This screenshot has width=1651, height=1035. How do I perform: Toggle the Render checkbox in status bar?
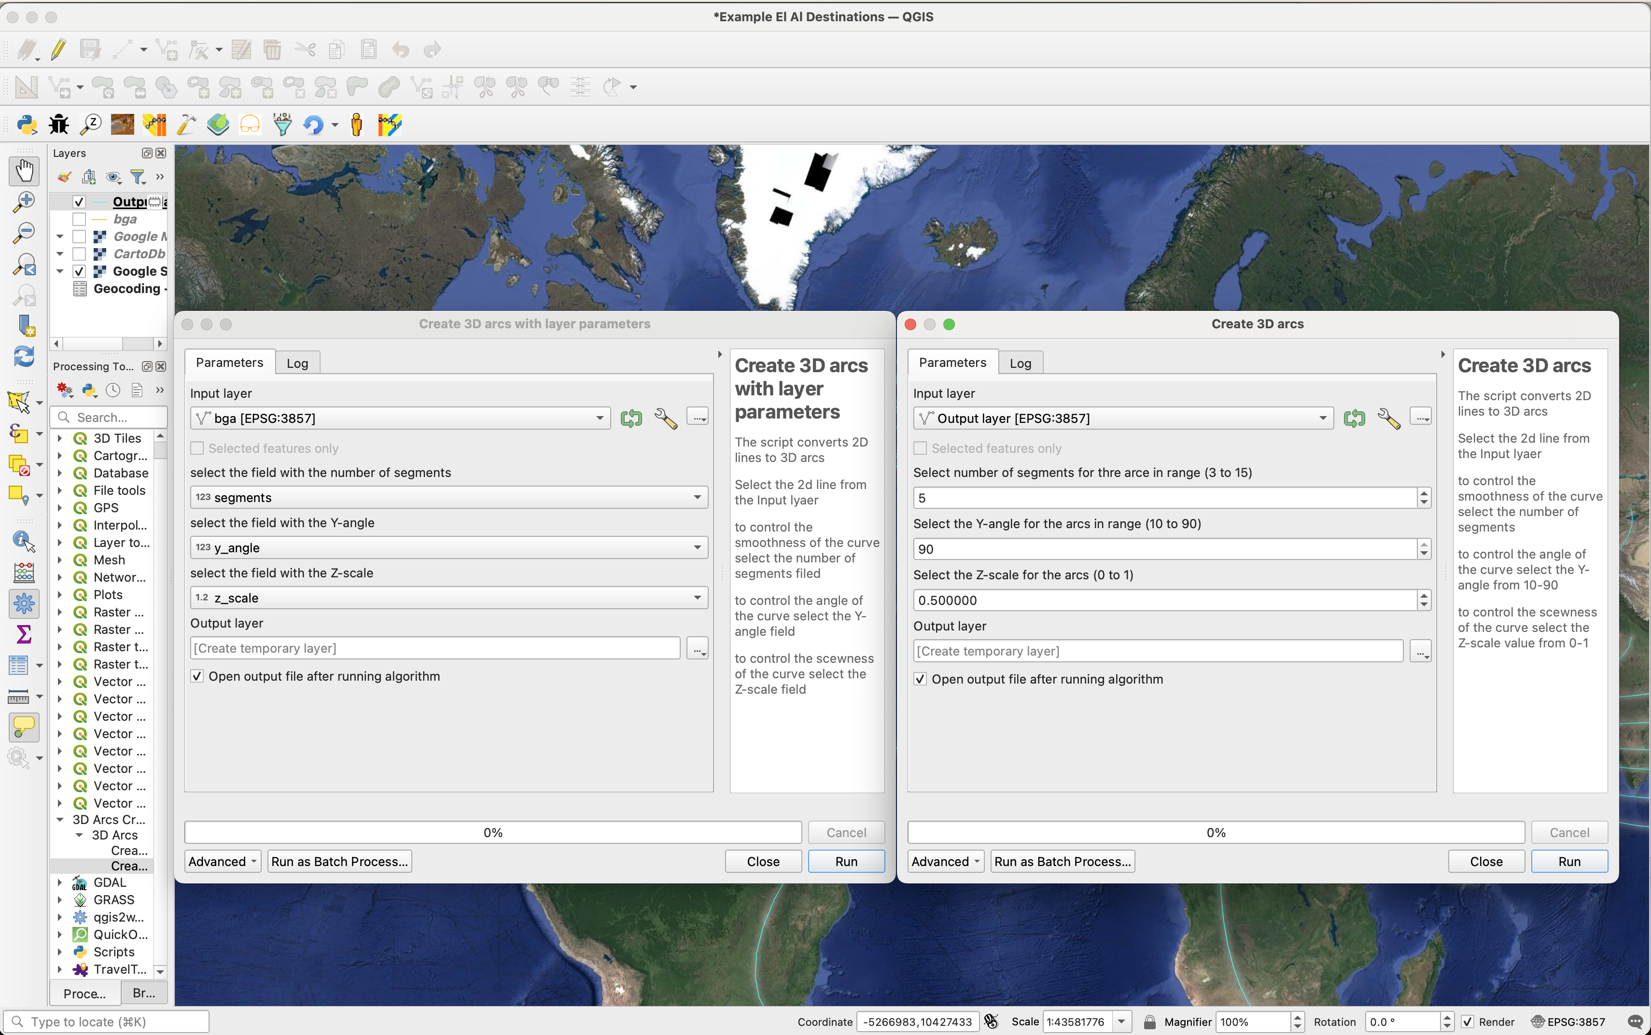(1468, 1021)
